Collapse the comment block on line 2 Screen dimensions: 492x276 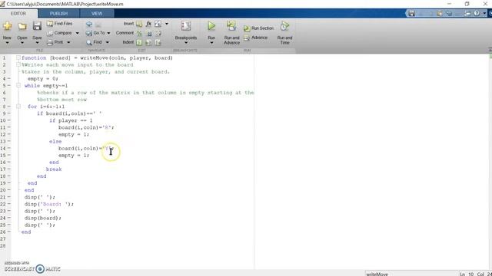18,64
